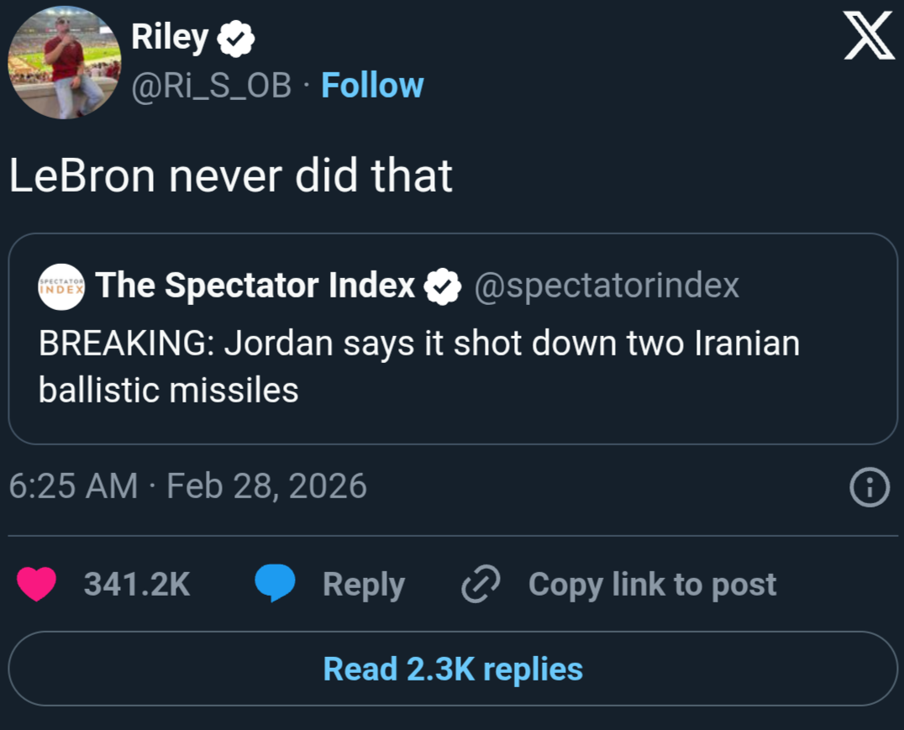
Task: Click the @spectatorindex handle
Action: point(607,286)
